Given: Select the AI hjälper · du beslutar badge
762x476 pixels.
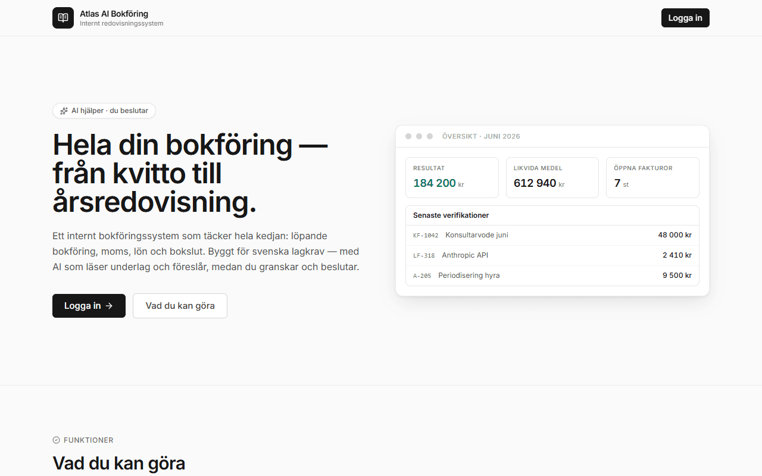Looking at the screenshot, I should click(104, 111).
